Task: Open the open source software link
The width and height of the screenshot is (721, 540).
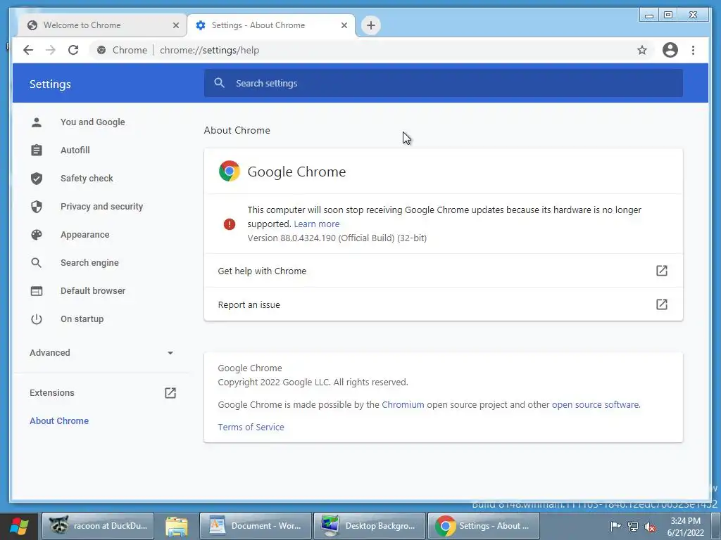Action: point(595,404)
